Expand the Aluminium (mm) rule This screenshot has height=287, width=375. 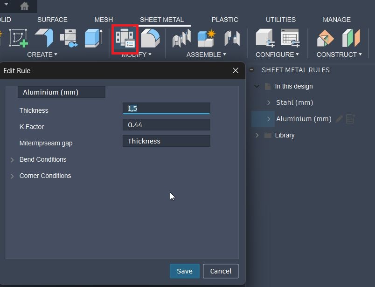[269, 119]
